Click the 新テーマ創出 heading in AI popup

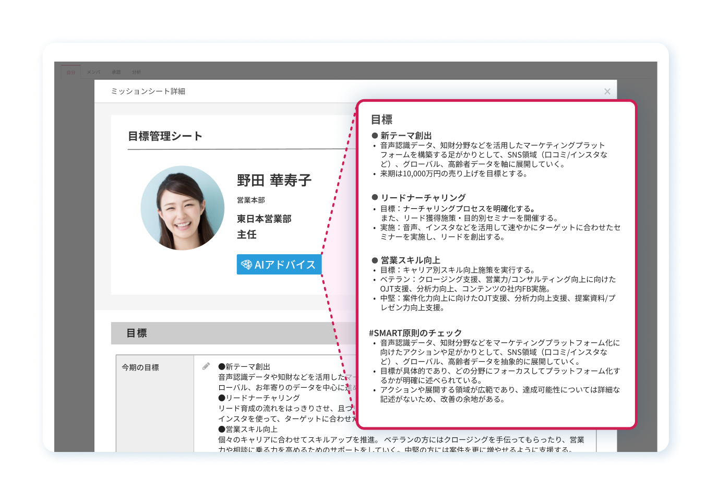tap(405, 136)
